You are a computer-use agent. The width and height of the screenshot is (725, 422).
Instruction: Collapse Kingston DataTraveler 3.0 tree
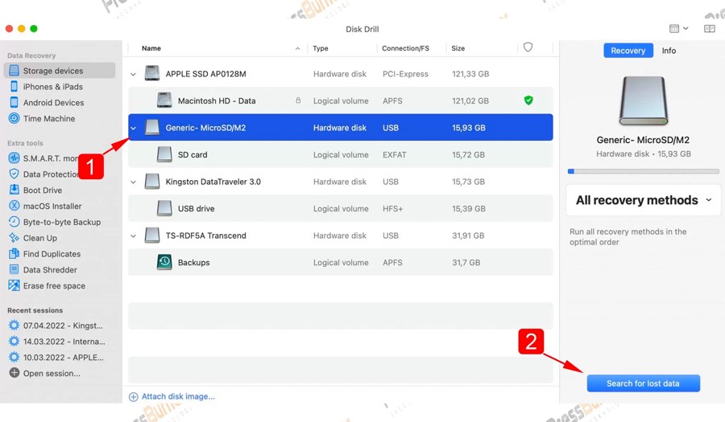pos(134,182)
